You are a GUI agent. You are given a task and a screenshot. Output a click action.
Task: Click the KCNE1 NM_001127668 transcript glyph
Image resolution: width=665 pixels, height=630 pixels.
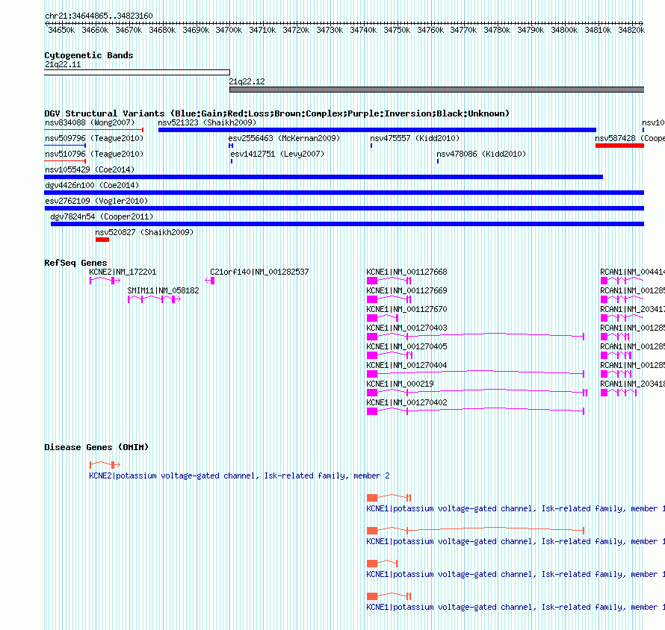[x=389, y=281]
